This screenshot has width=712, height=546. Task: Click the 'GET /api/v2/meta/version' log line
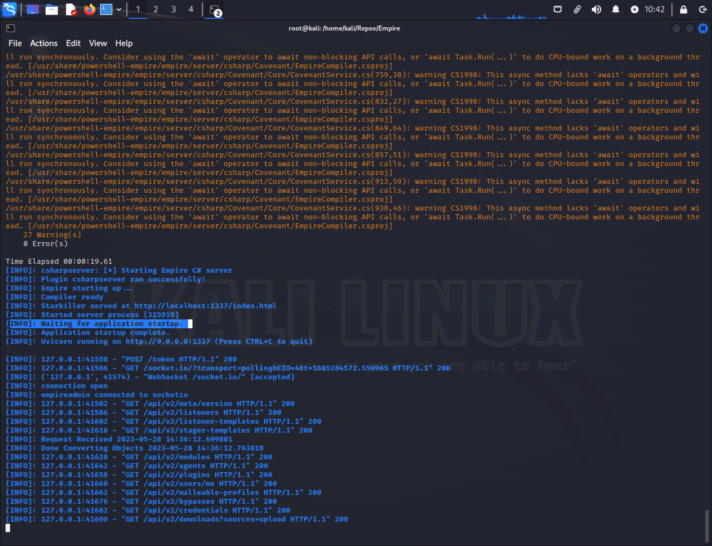(x=150, y=404)
